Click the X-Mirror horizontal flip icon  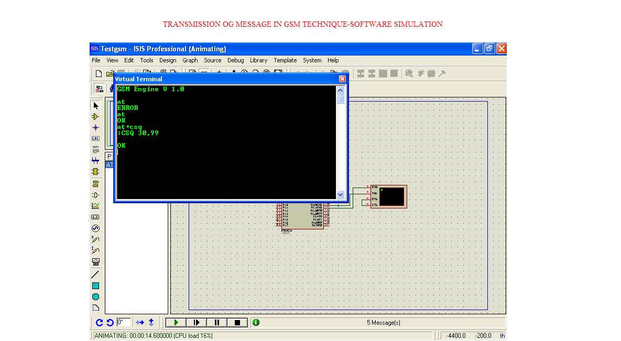click(x=140, y=322)
